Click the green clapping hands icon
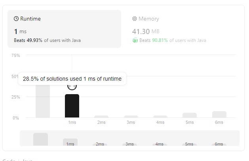 pyautogui.click(x=135, y=40)
